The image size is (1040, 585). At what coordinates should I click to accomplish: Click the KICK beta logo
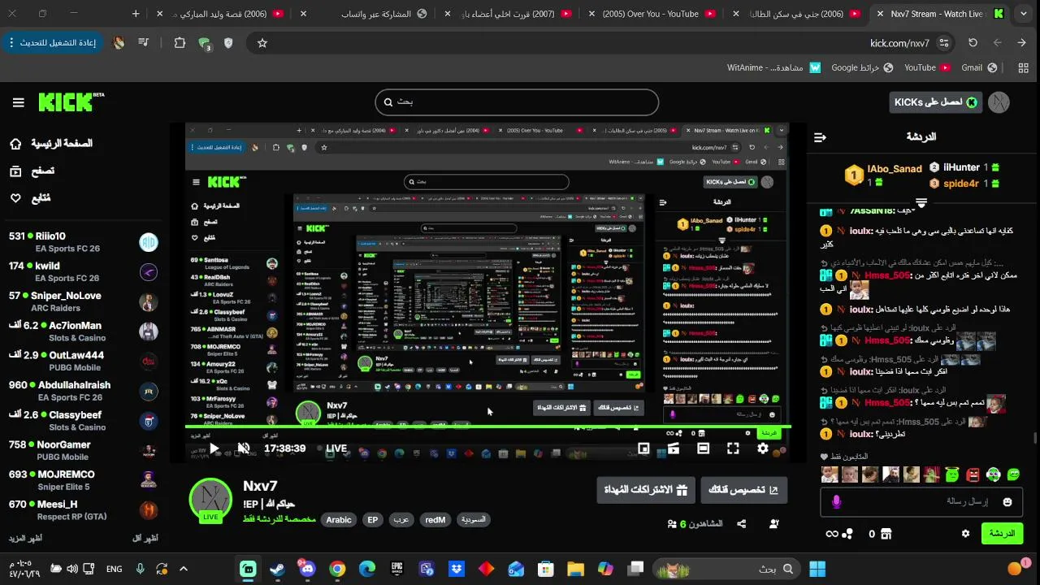click(x=71, y=102)
